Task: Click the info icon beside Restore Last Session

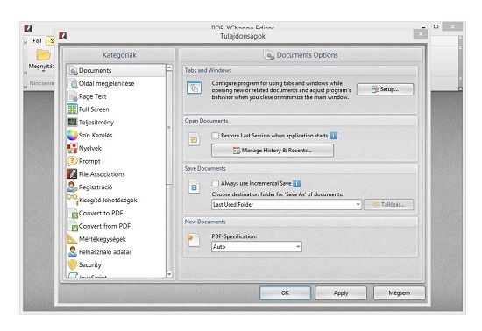Action: (x=334, y=136)
